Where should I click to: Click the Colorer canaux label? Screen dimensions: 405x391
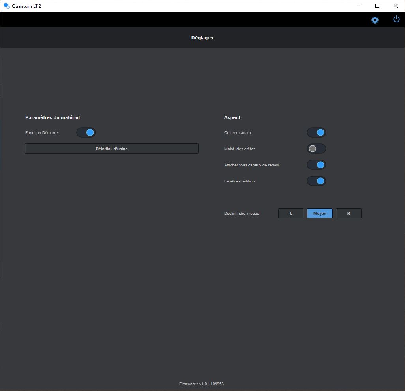click(x=238, y=132)
